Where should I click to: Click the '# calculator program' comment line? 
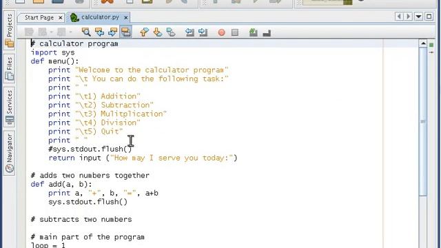pos(74,43)
